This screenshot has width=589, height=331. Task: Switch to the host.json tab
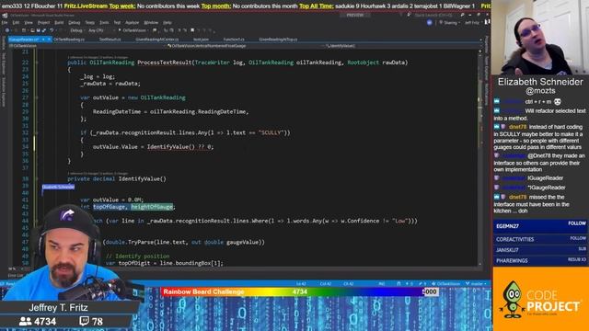point(201,40)
